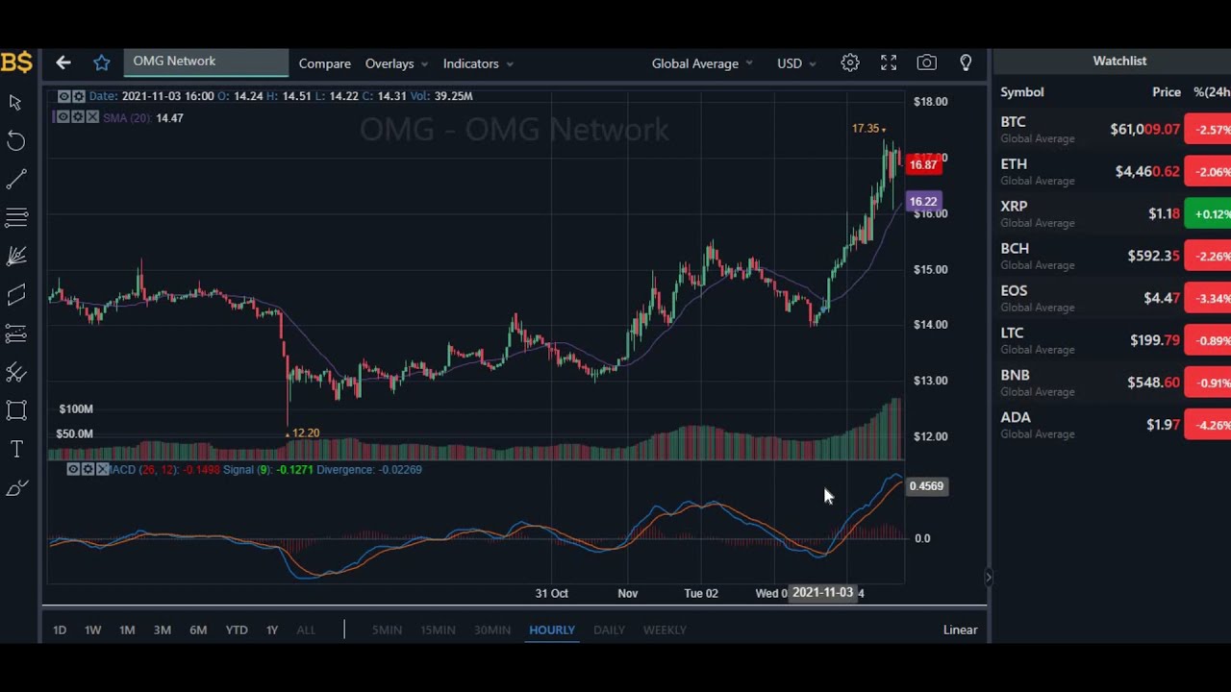Select the HOURLY interval

(552, 630)
